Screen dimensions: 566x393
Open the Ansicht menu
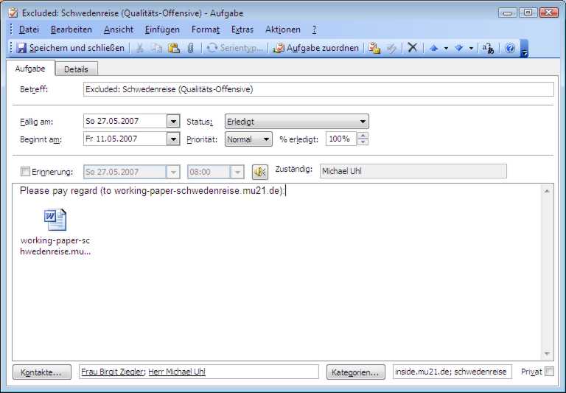coord(119,29)
